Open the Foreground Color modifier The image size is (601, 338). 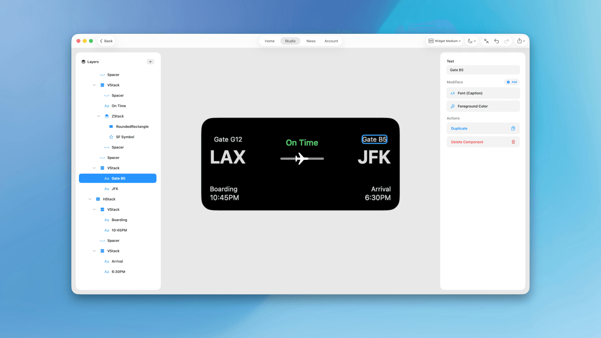(x=483, y=106)
